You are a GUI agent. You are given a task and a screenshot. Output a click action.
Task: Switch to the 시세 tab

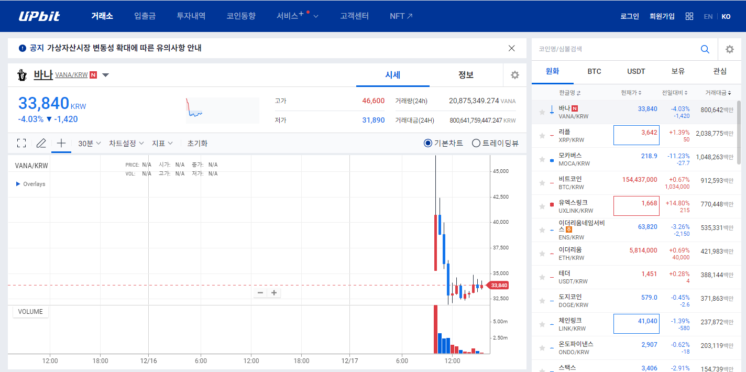pyautogui.click(x=392, y=75)
